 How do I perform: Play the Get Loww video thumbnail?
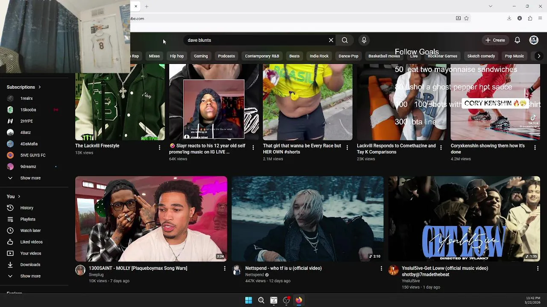(x=464, y=219)
